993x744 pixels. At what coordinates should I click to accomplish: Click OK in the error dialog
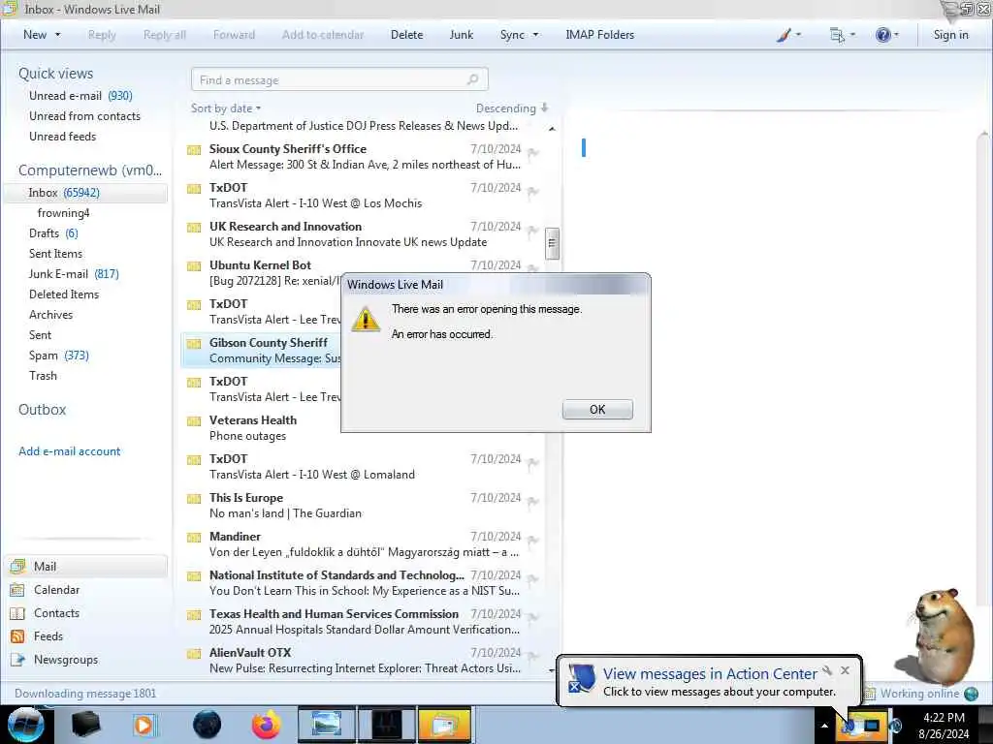pyautogui.click(x=597, y=410)
